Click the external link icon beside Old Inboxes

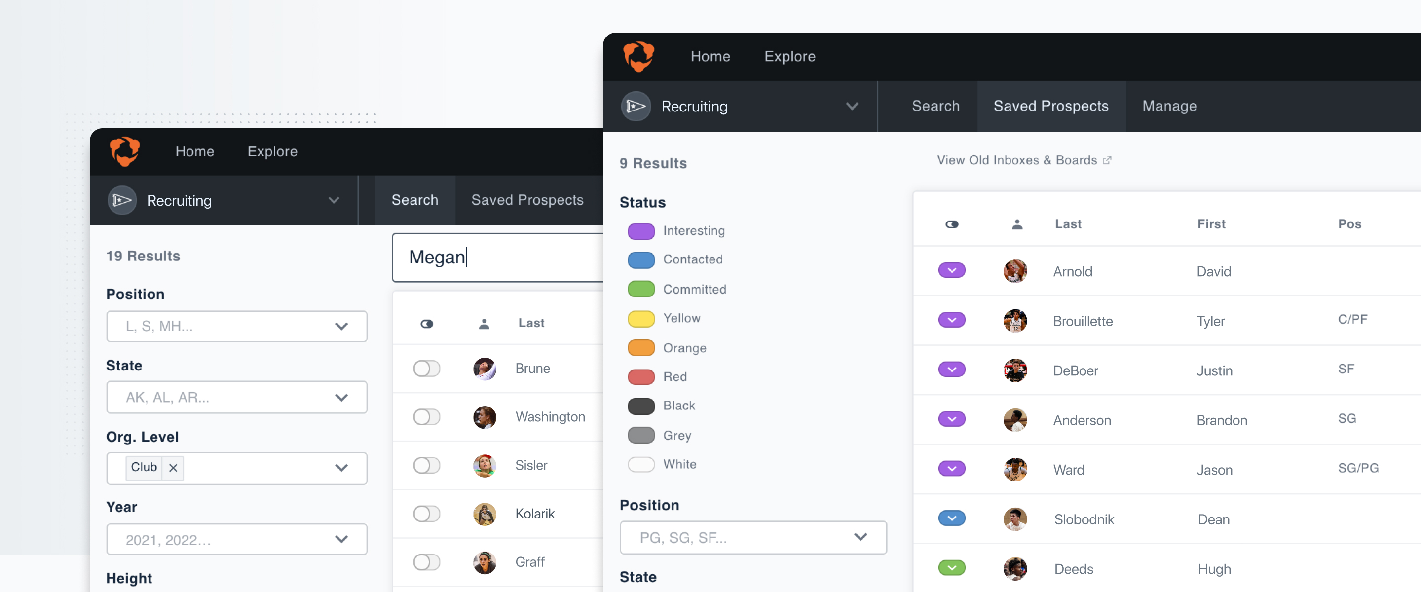[x=1107, y=160]
